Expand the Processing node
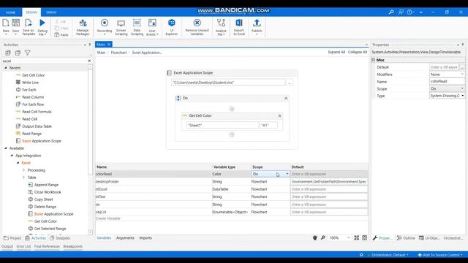 [x=24, y=170]
